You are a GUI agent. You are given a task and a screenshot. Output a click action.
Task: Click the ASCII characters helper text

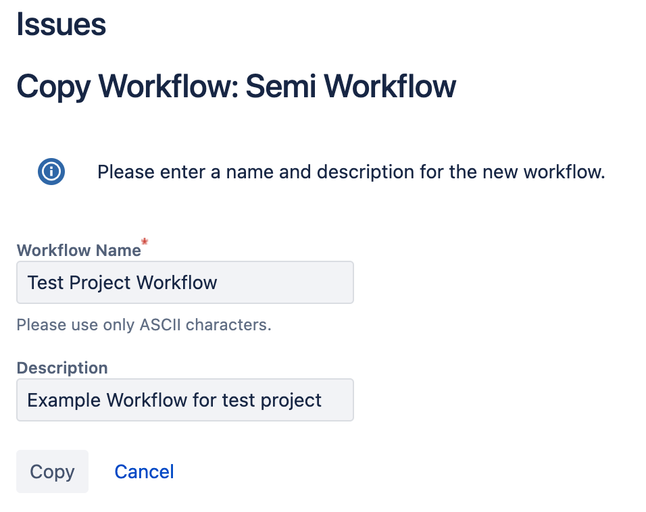tap(144, 324)
